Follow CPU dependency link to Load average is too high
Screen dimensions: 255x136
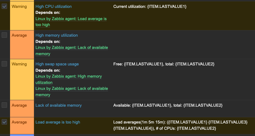tap(71, 22)
